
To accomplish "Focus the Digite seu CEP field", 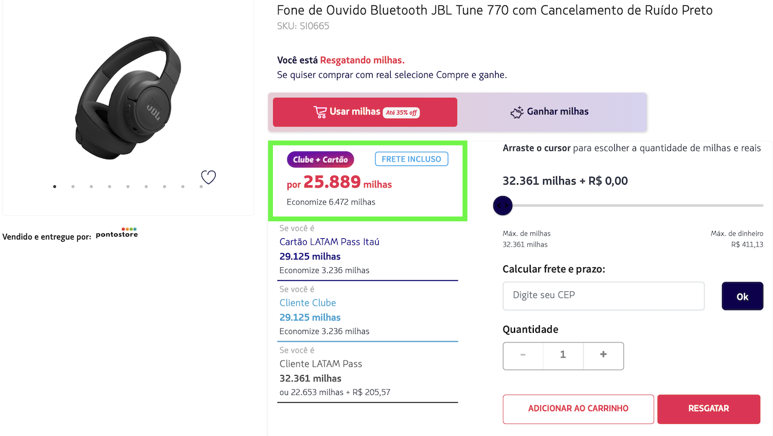I will (603, 295).
